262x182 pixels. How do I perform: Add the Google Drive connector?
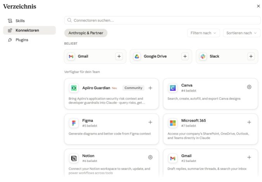click(185, 56)
